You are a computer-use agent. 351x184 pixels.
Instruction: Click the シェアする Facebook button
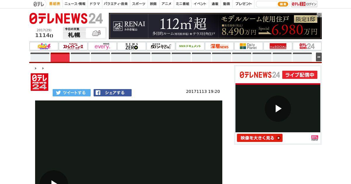click(113, 93)
